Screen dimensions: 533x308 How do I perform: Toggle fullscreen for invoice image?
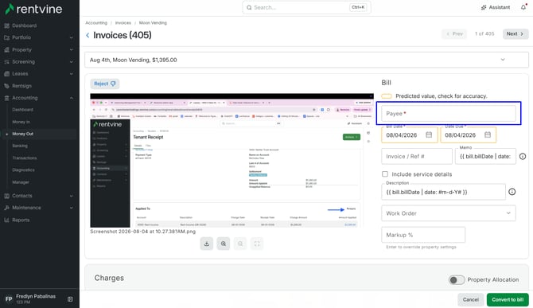[257, 244]
